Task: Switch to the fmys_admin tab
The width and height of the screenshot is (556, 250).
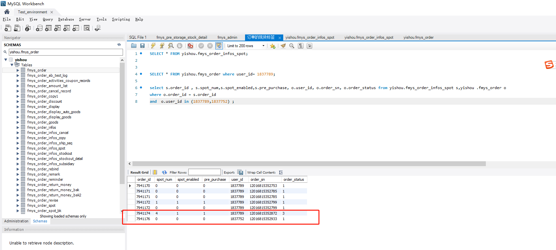Action: pyautogui.click(x=227, y=37)
